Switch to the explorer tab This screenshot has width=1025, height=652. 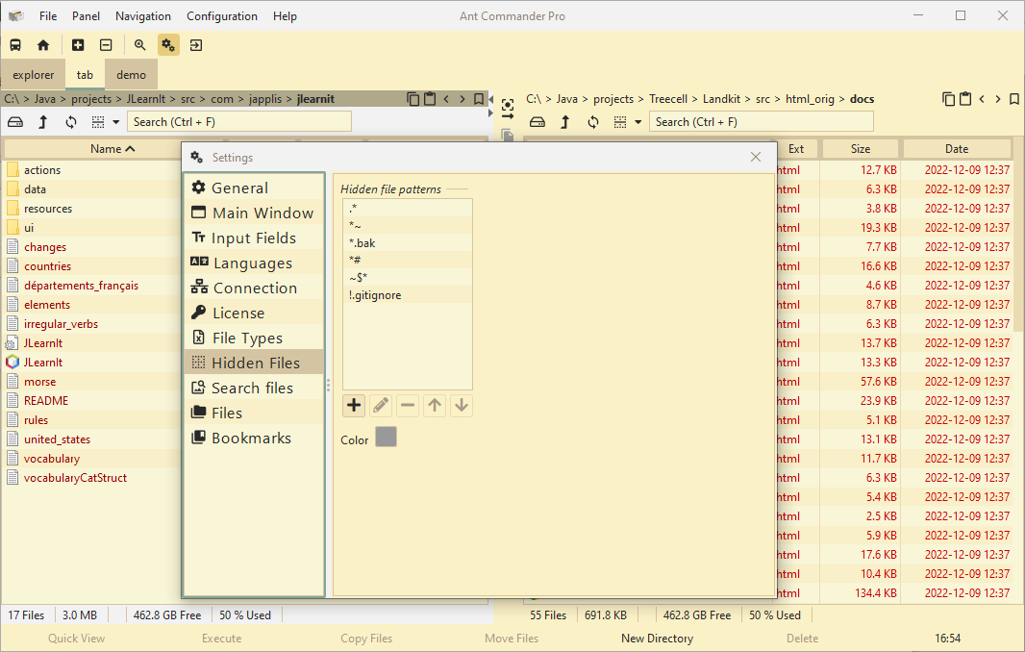34,75
